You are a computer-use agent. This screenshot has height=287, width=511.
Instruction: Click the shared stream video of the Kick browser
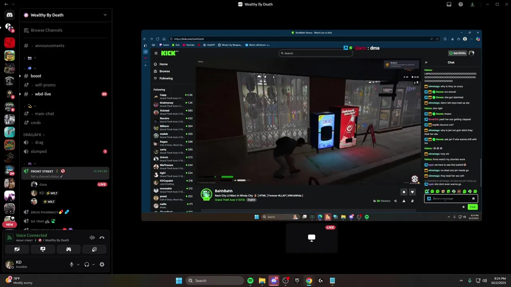click(x=311, y=125)
